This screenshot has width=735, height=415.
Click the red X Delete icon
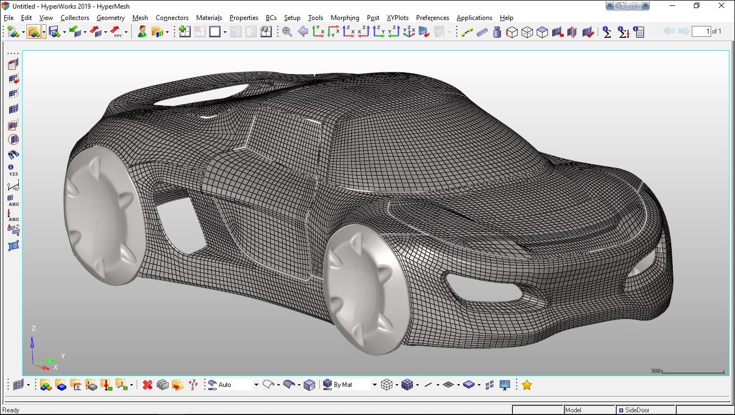point(147,385)
